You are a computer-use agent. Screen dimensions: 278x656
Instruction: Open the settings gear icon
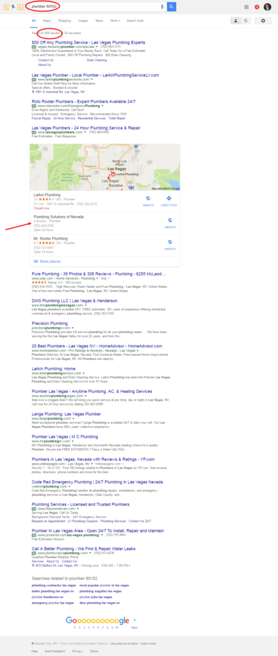[263, 20]
